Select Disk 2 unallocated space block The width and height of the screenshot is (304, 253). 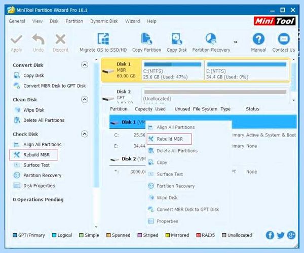215,95
